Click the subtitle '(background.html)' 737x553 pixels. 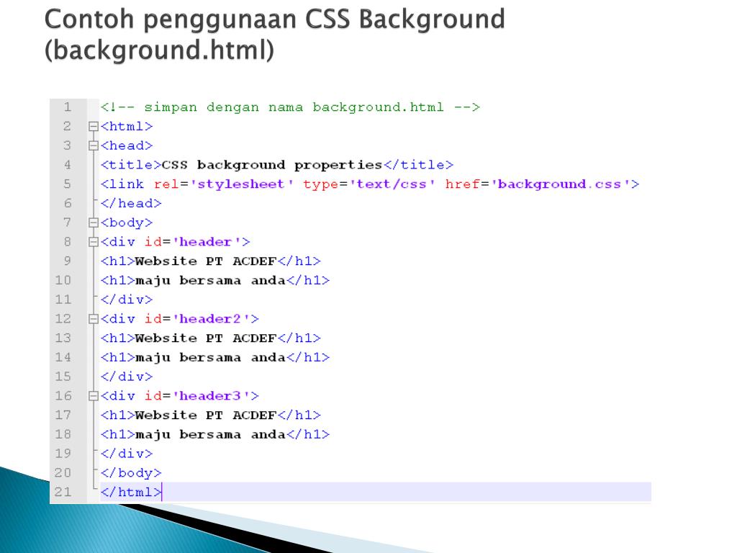pyautogui.click(x=159, y=50)
